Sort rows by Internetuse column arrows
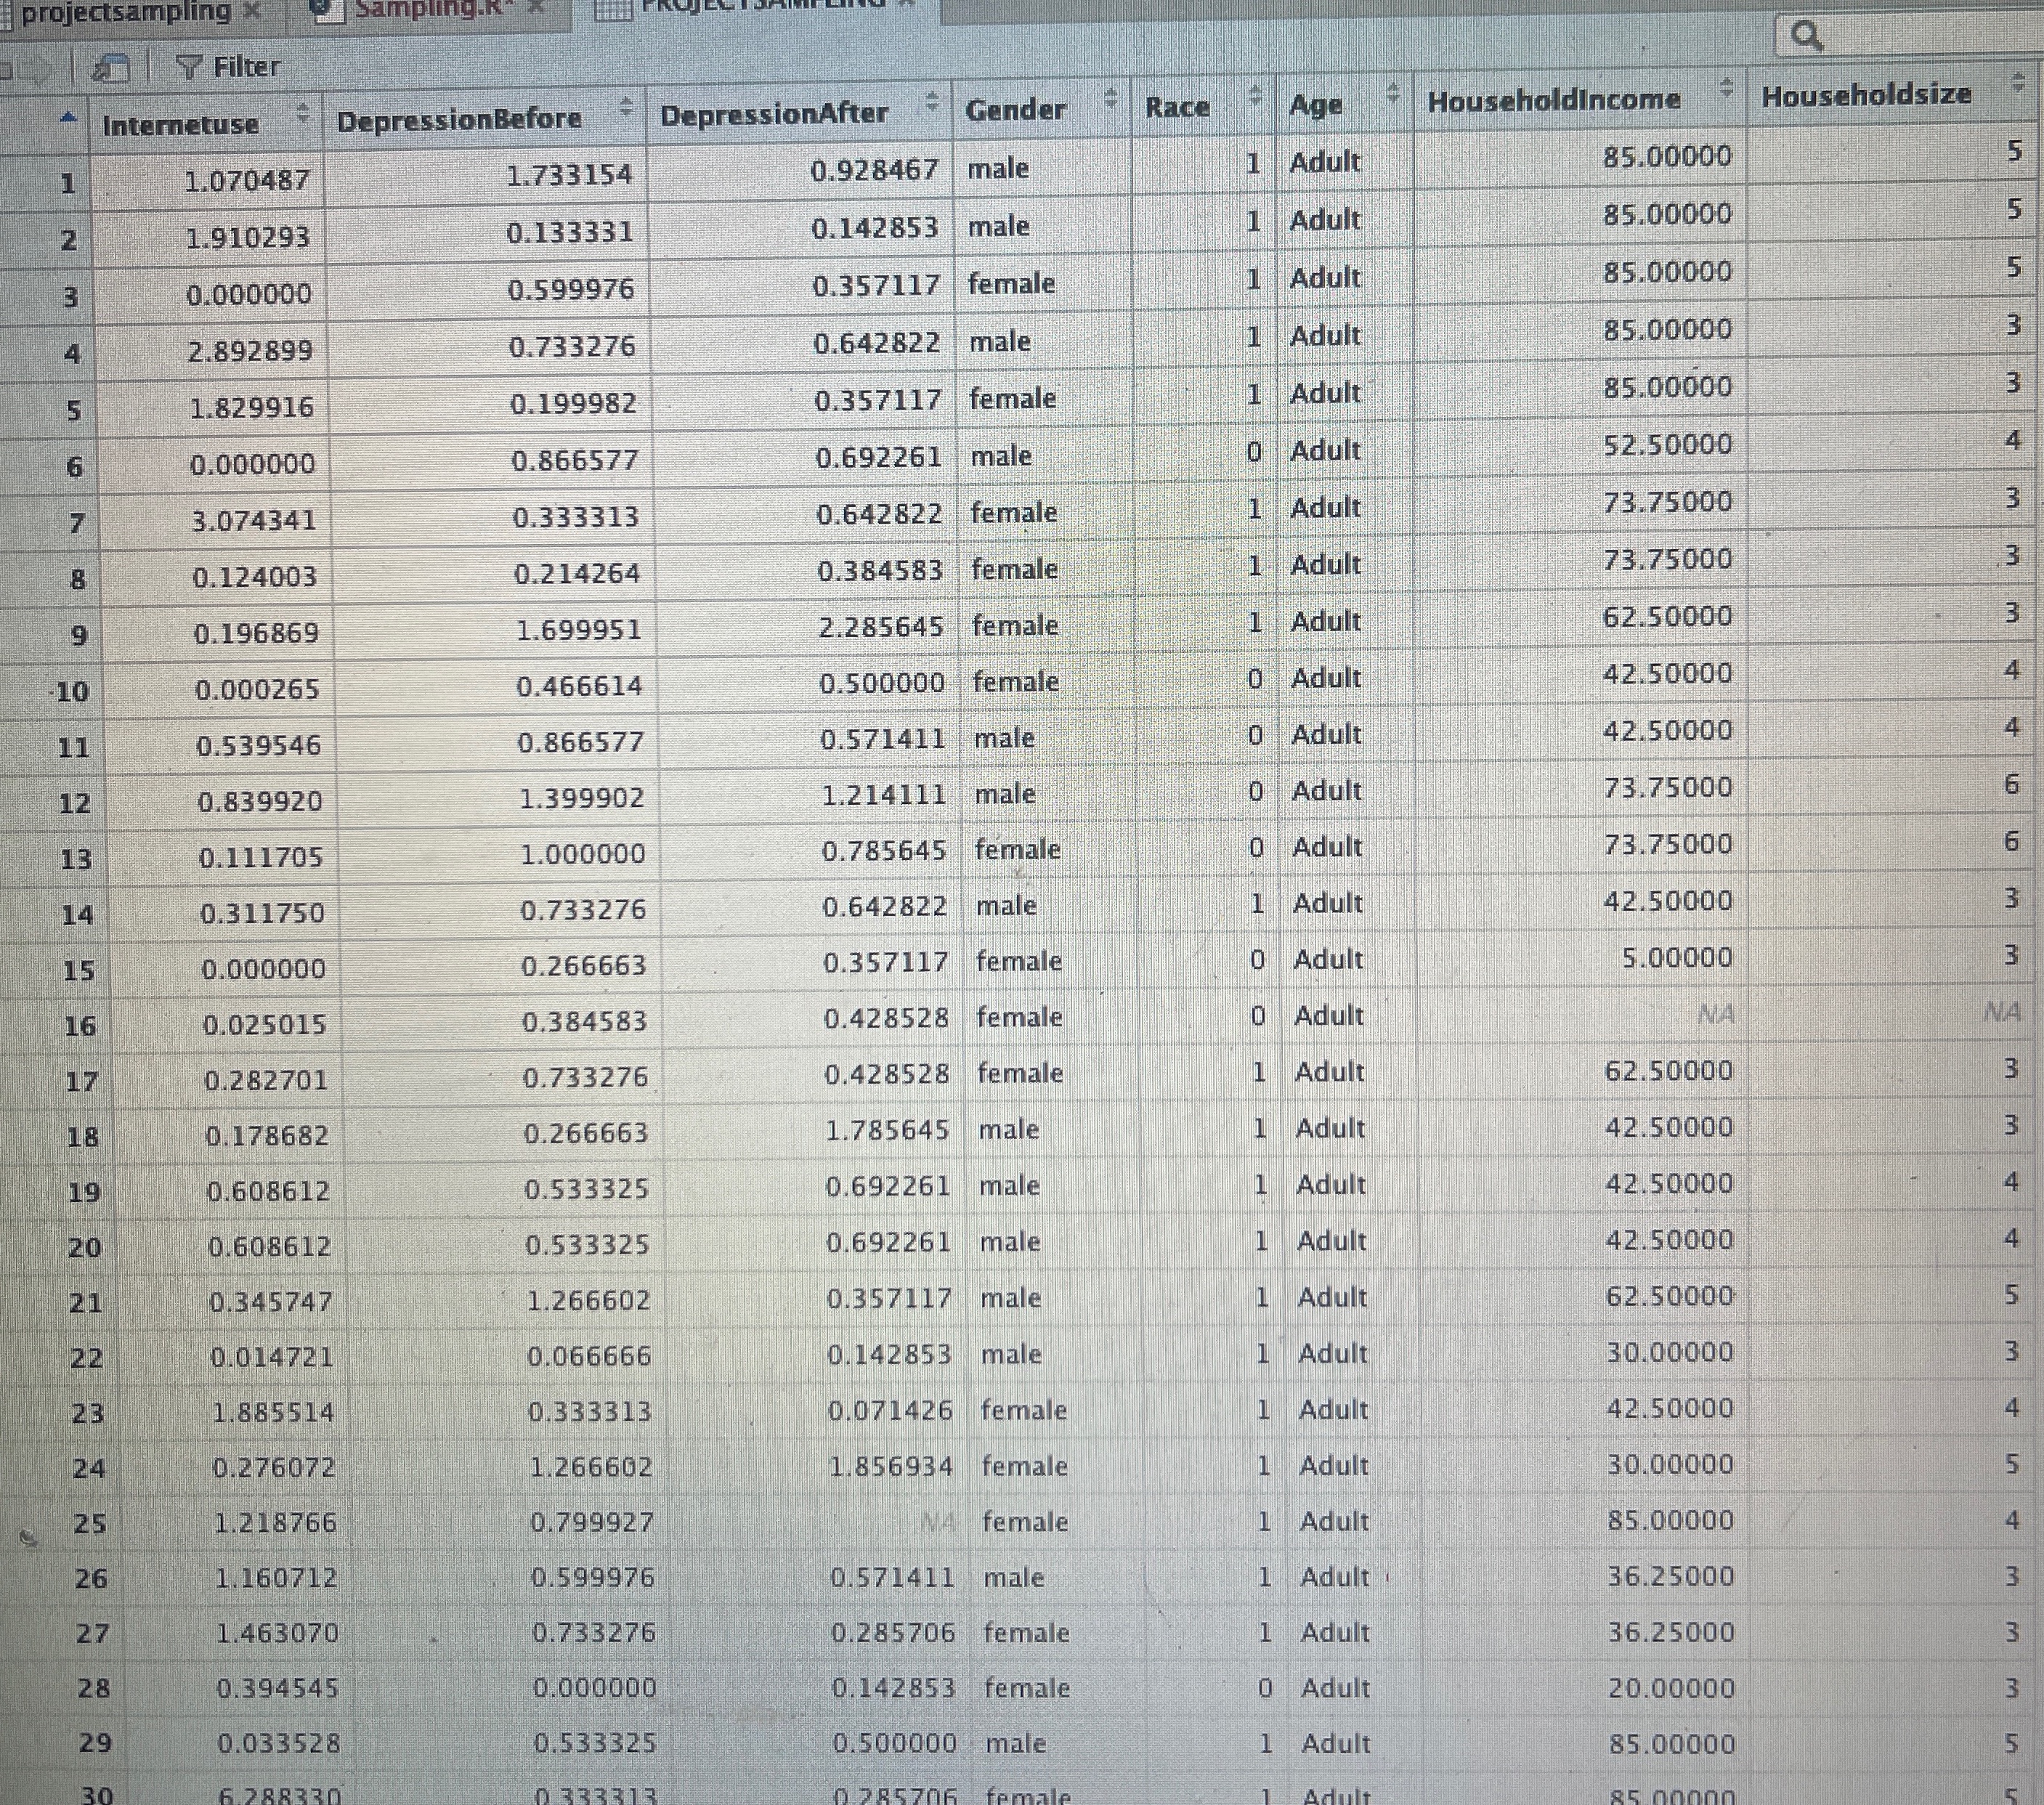 [305, 115]
